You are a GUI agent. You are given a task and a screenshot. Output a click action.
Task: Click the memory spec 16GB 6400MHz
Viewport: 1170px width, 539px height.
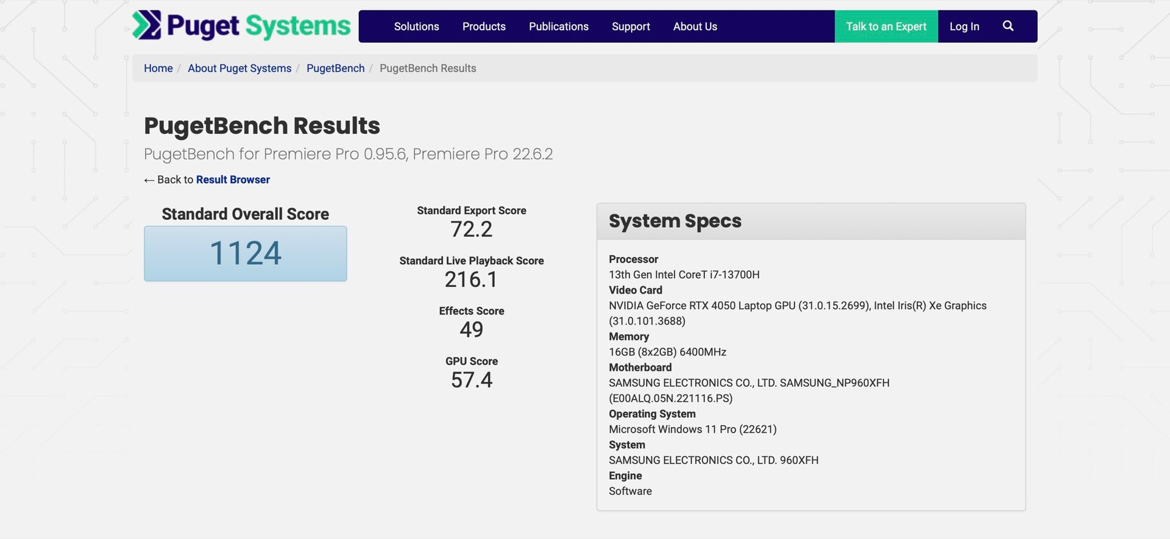pos(668,352)
